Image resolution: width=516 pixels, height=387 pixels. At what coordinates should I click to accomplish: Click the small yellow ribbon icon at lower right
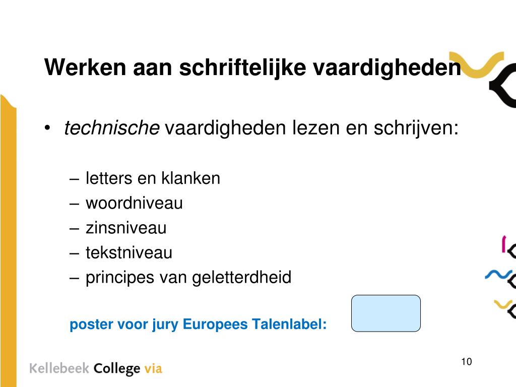click(503, 304)
